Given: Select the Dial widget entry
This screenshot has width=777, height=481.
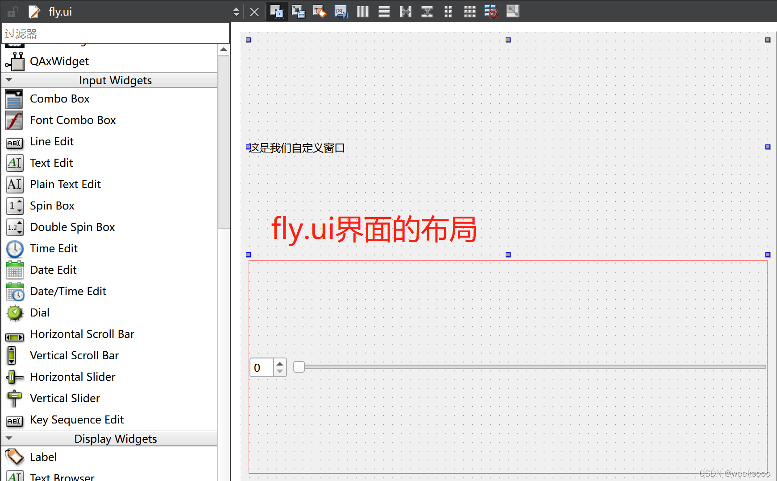Looking at the screenshot, I should point(39,312).
